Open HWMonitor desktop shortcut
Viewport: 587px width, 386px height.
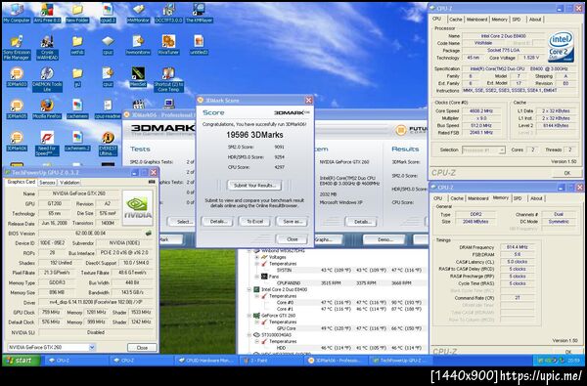138,13
